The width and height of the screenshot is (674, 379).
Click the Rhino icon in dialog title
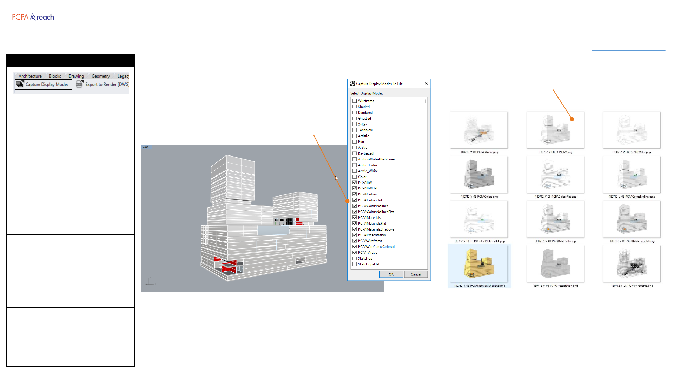(352, 84)
